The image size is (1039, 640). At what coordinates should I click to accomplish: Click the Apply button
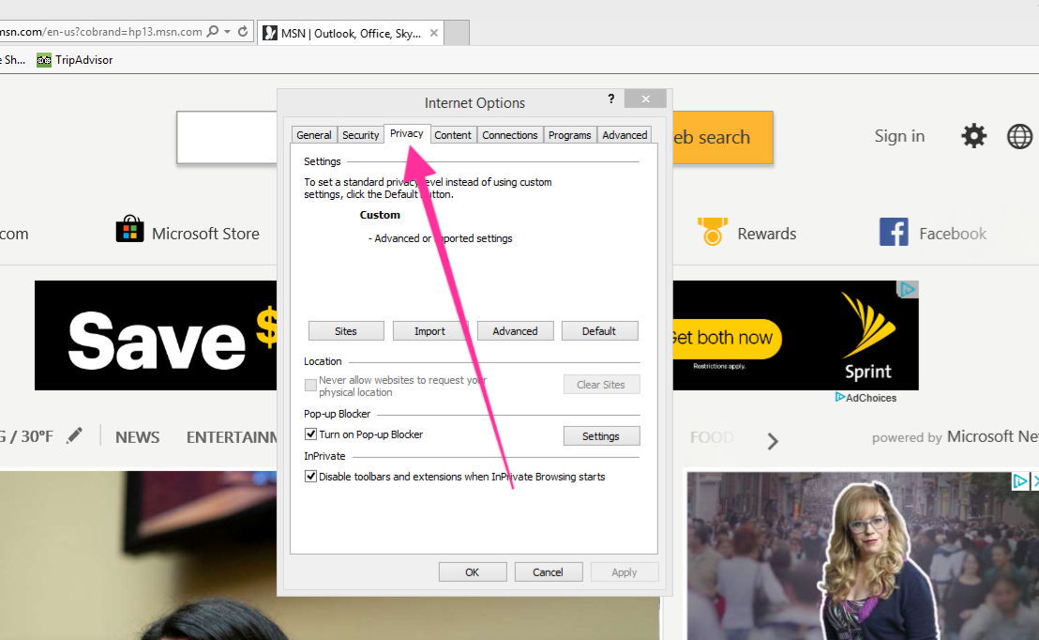[x=625, y=571]
